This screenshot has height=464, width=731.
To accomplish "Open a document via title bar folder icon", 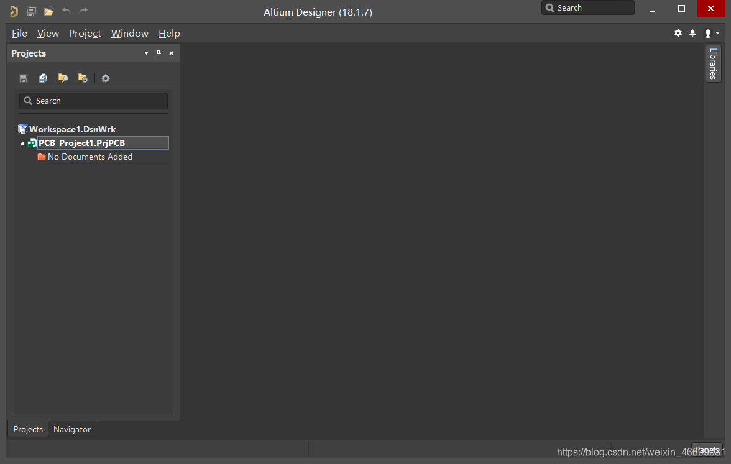I will pos(49,11).
